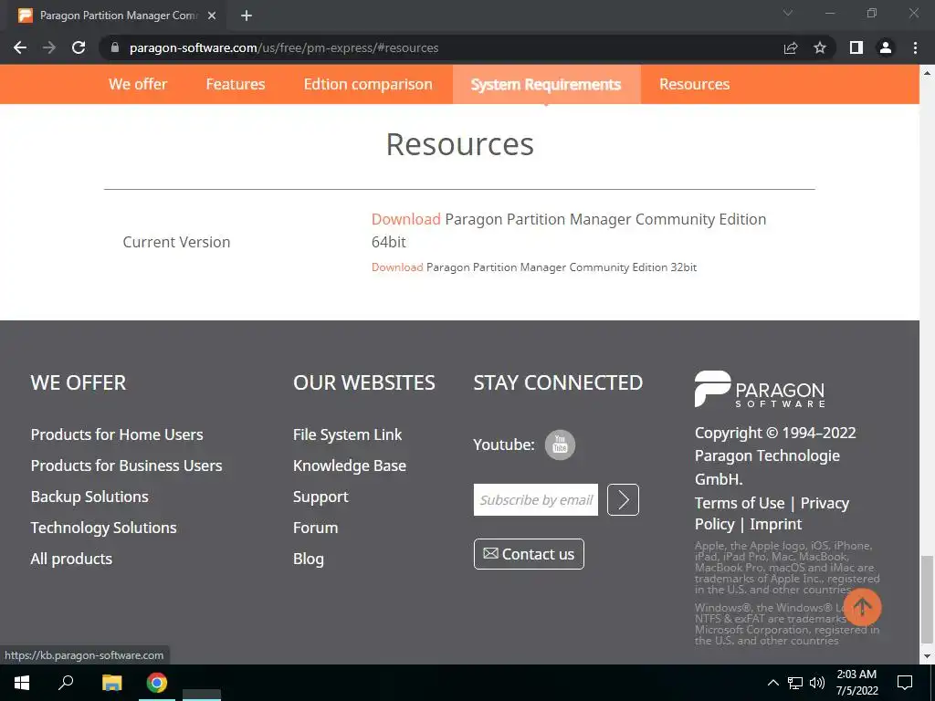
Task: Open the tab search dropdown
Action: click(x=788, y=13)
